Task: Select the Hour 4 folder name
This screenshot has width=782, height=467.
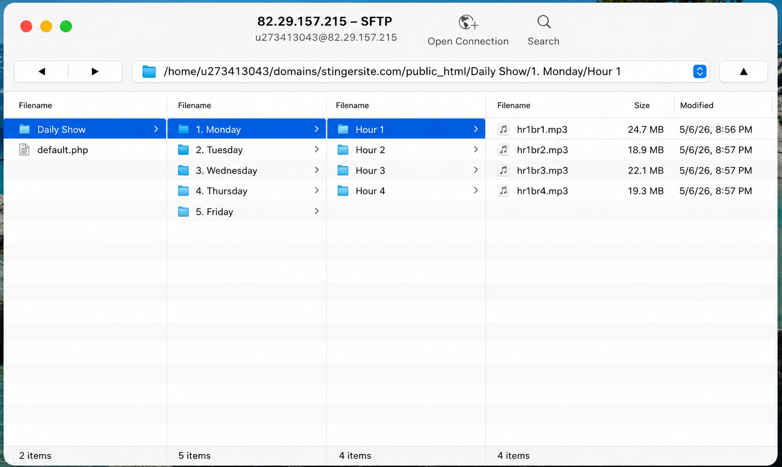Action: [x=370, y=191]
